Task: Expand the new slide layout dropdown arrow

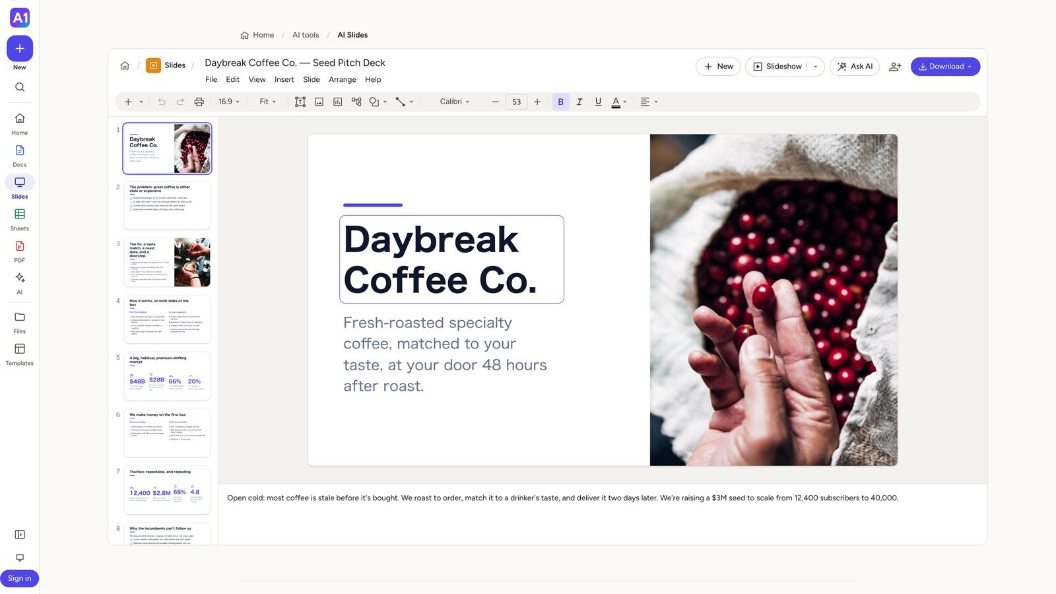Action: coord(141,102)
